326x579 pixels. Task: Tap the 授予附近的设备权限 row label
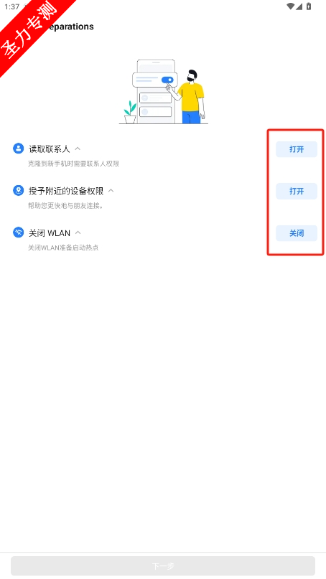tap(66, 191)
